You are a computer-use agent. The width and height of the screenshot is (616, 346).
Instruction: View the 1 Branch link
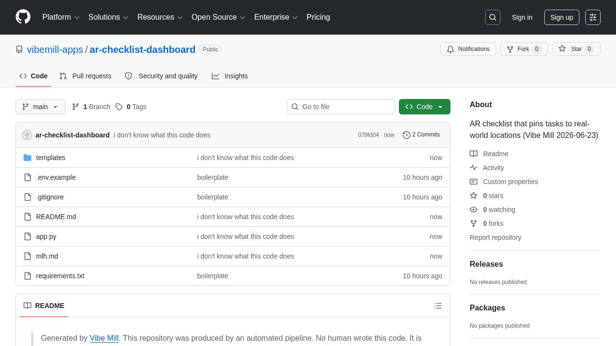pyautogui.click(x=91, y=107)
